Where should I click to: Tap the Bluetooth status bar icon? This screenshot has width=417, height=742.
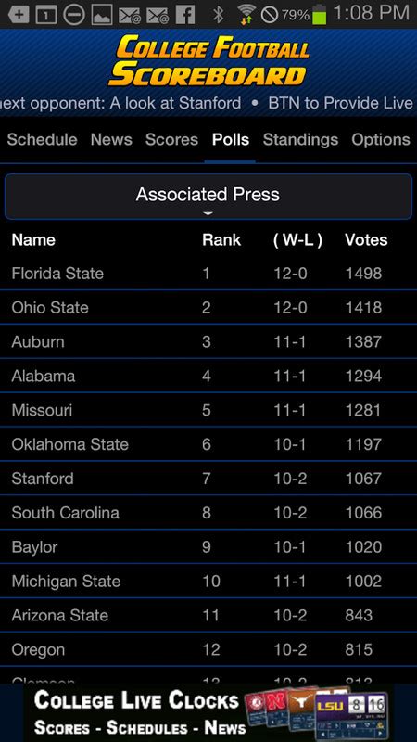click(218, 15)
